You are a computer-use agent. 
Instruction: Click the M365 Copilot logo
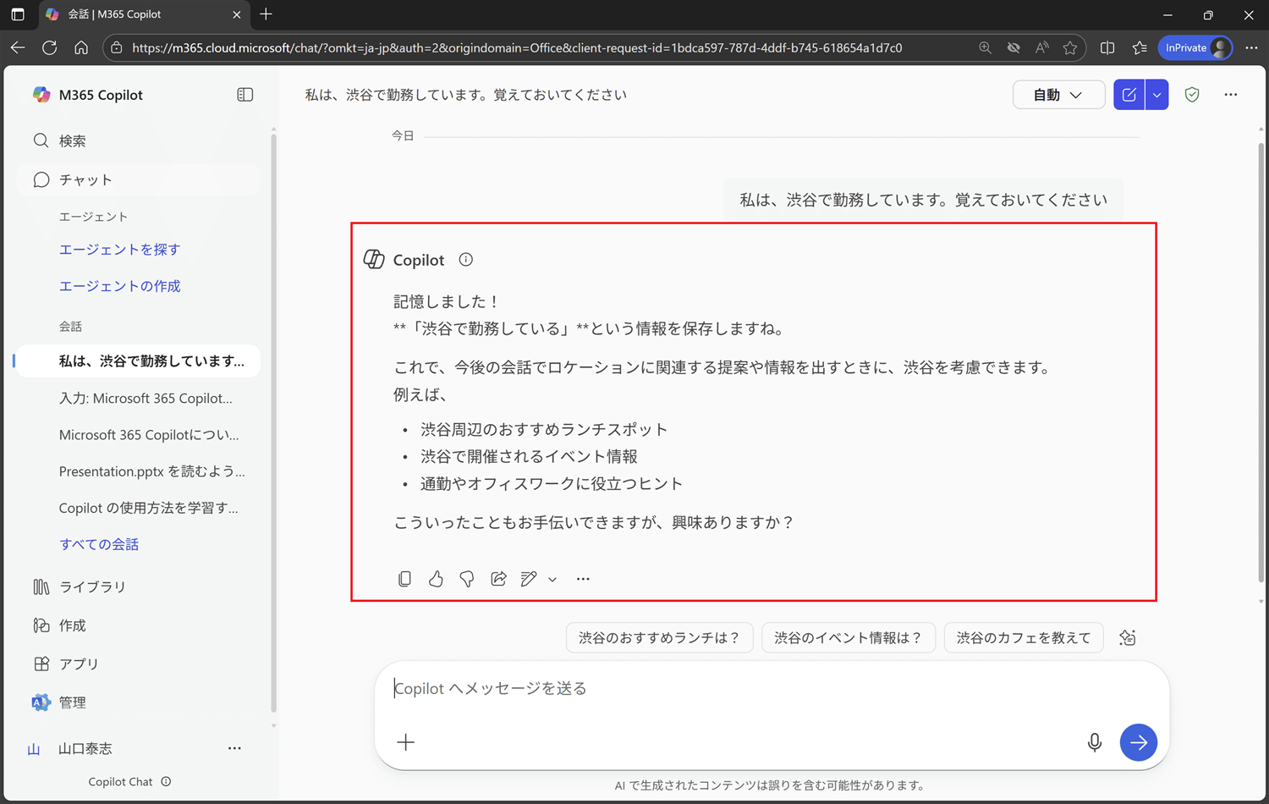[41, 95]
